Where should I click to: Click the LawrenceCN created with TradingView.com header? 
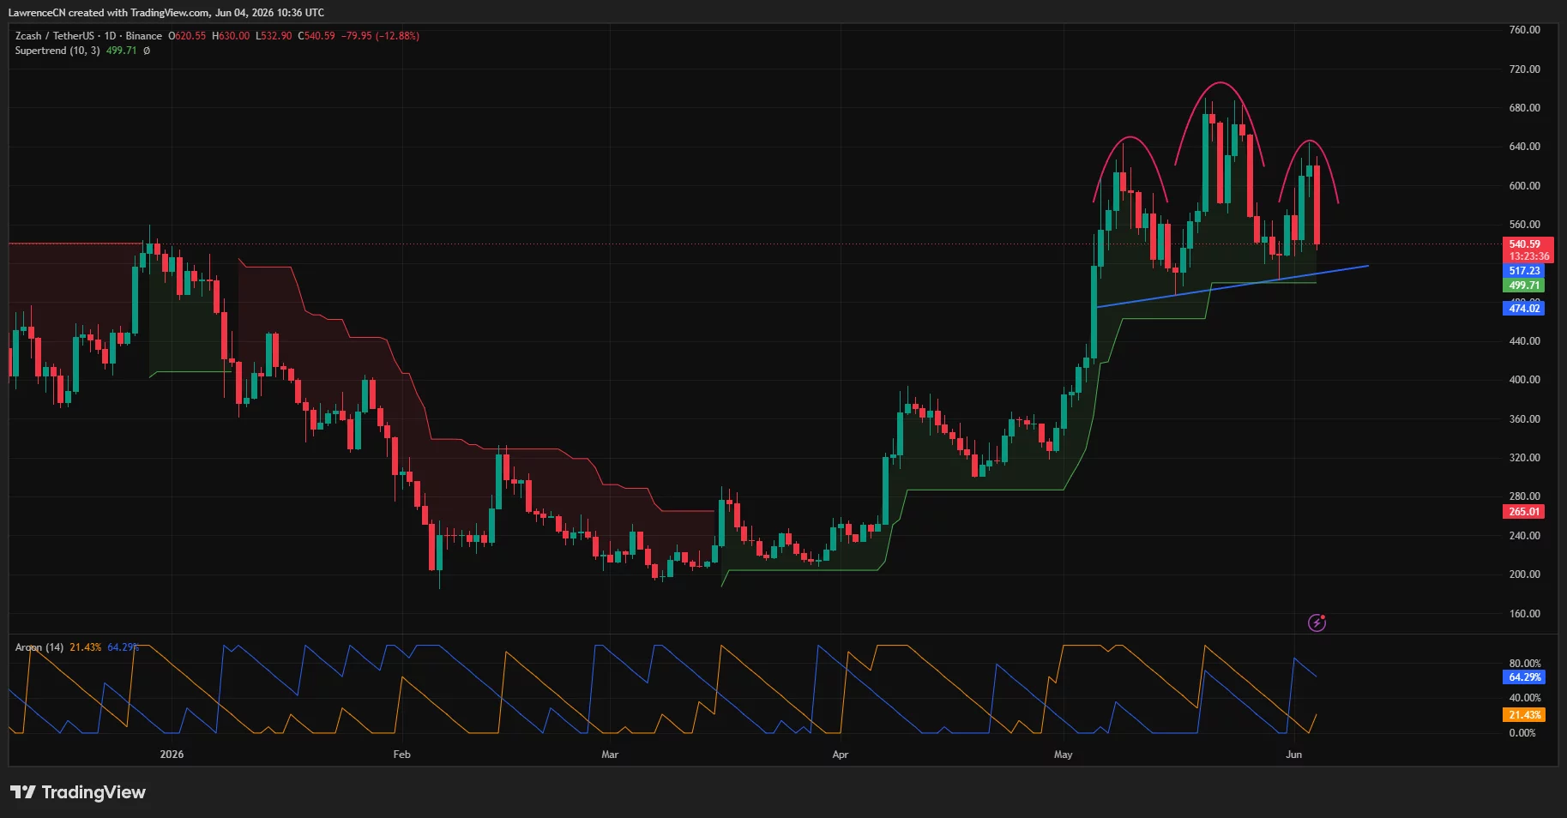tap(166, 13)
